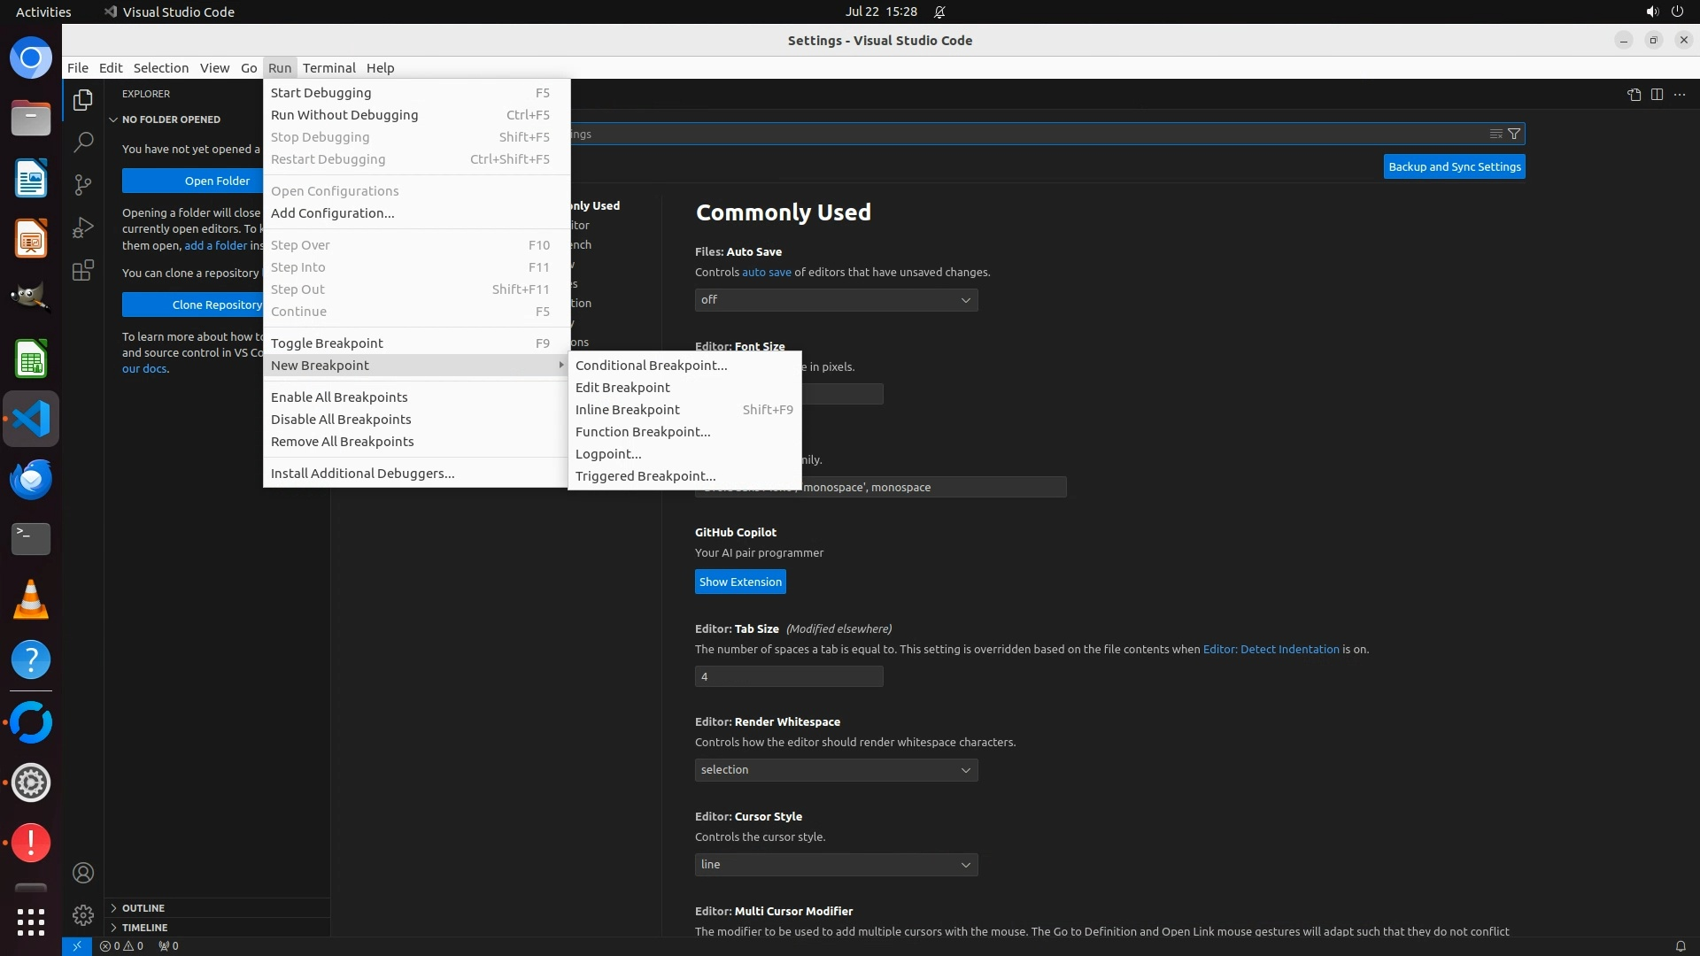The width and height of the screenshot is (1700, 956).
Task: Click Open Settings (JSON) icon in editor toolbar
Action: coord(1634,95)
